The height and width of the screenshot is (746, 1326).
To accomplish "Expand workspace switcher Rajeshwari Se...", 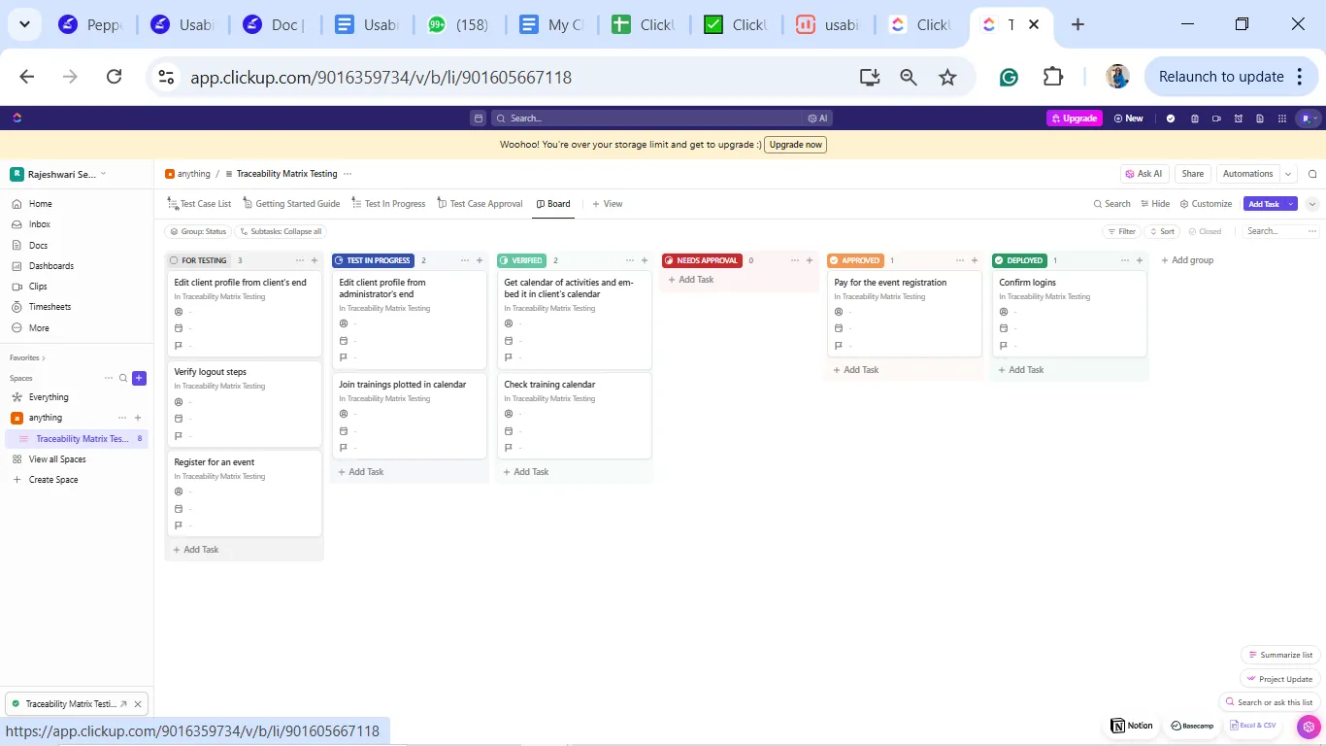I will (x=58, y=175).
